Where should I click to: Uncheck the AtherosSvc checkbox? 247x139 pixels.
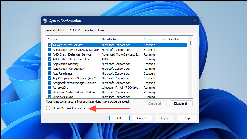point(50,88)
